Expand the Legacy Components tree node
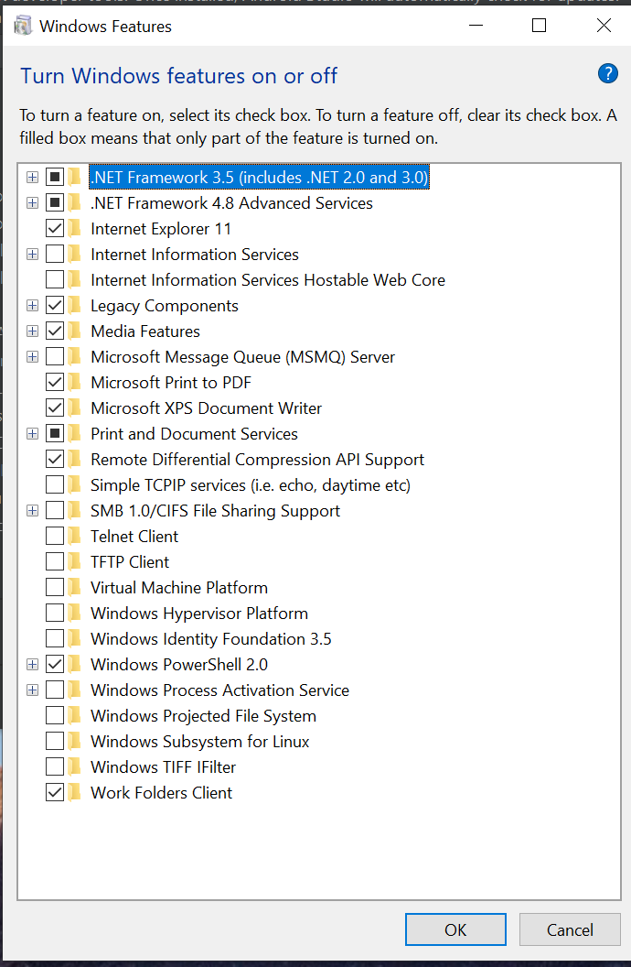The width and height of the screenshot is (631, 967). 33,306
